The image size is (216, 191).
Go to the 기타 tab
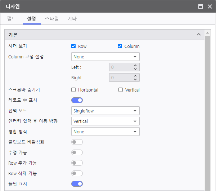[x=72, y=19]
